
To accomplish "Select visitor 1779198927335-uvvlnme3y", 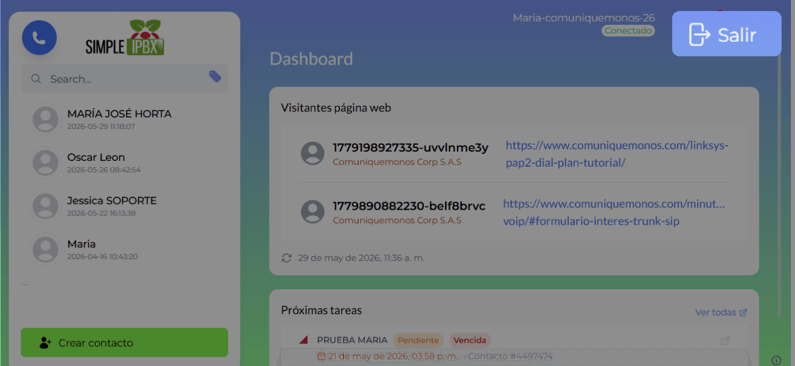I will tap(411, 148).
